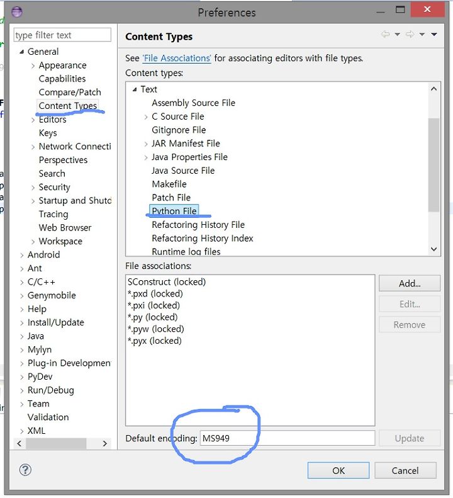Select Tracing preferences

coord(53,215)
